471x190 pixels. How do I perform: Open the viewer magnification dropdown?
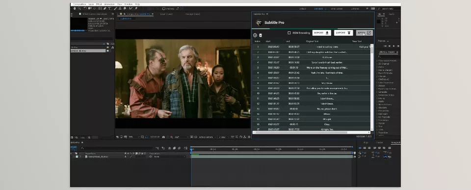pyautogui.click(x=134, y=137)
